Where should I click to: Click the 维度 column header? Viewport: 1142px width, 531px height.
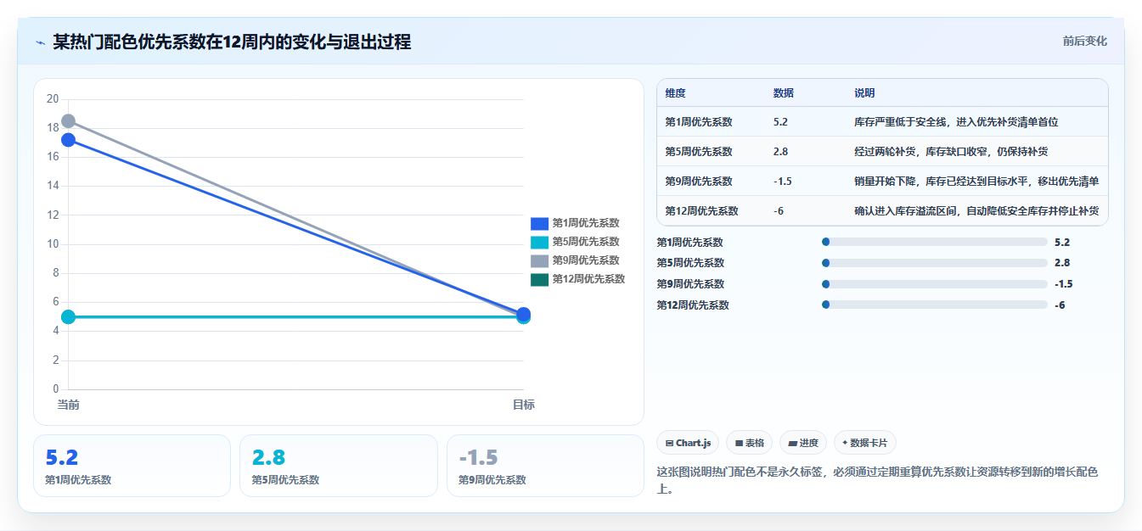click(x=675, y=93)
